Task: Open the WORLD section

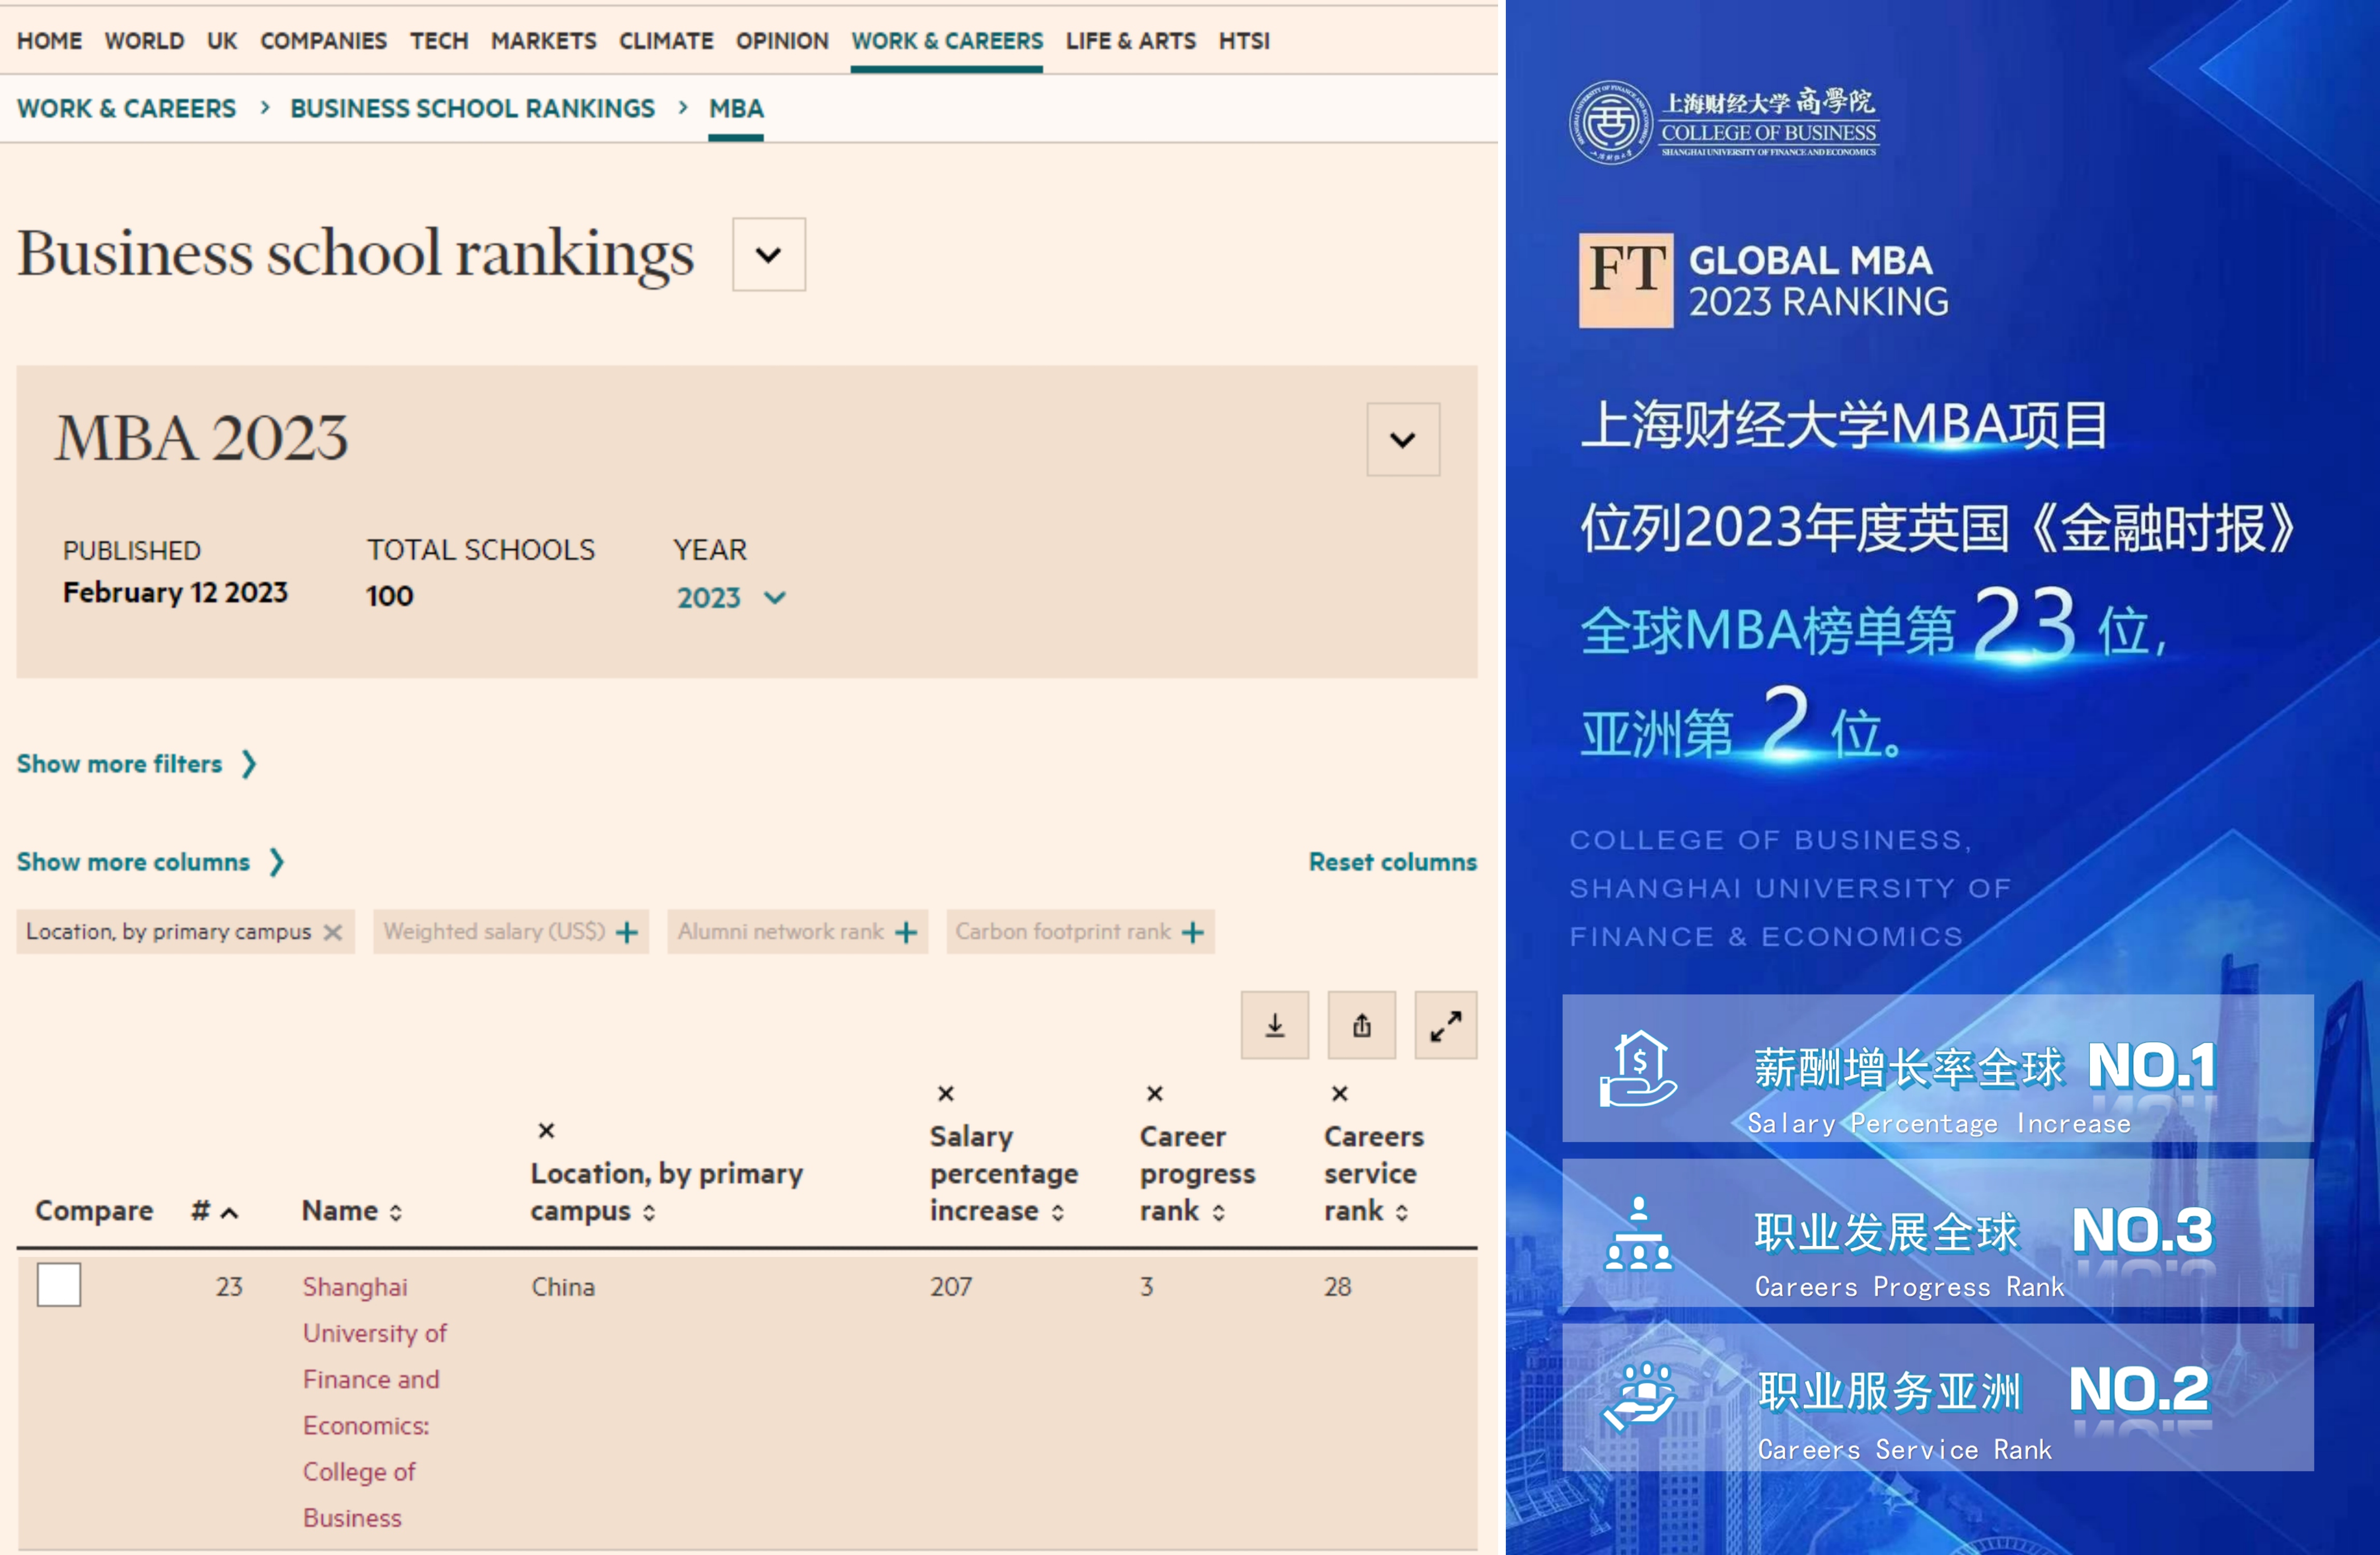Action: (x=144, y=41)
